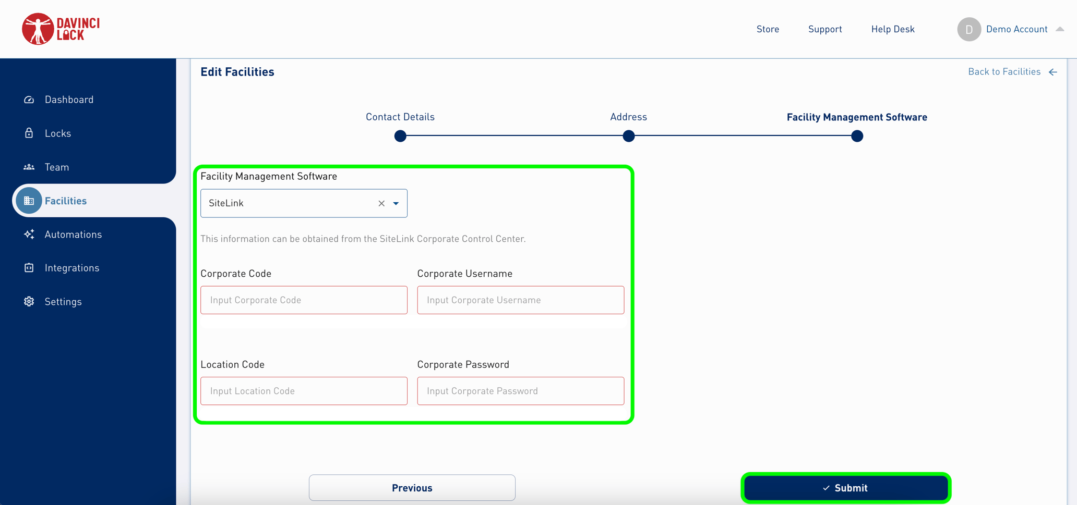Click the back arrow next to Back to Facilities

click(1053, 72)
